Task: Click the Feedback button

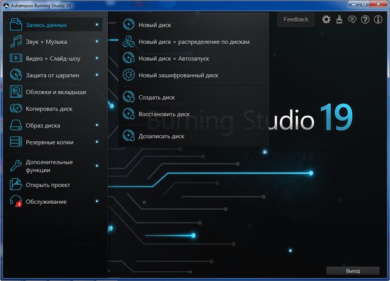Action: (296, 20)
